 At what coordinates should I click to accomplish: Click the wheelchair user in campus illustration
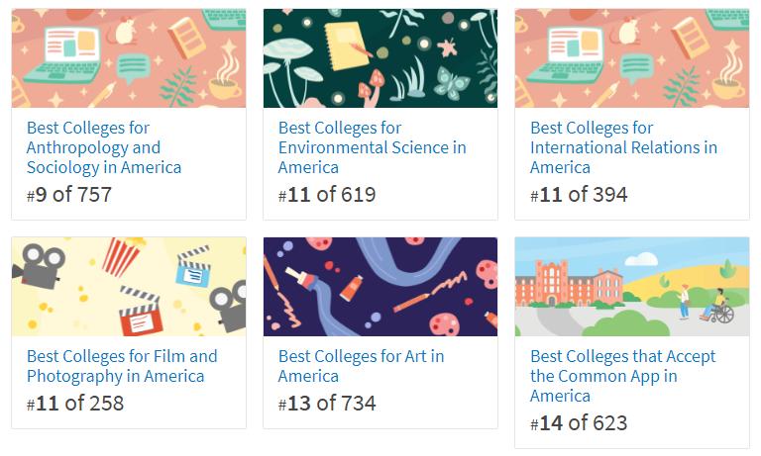720,307
